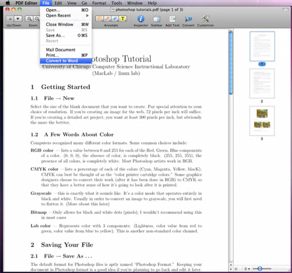292x273 pixels.
Task: Choose Save As... from File menu
Action: point(66,36)
